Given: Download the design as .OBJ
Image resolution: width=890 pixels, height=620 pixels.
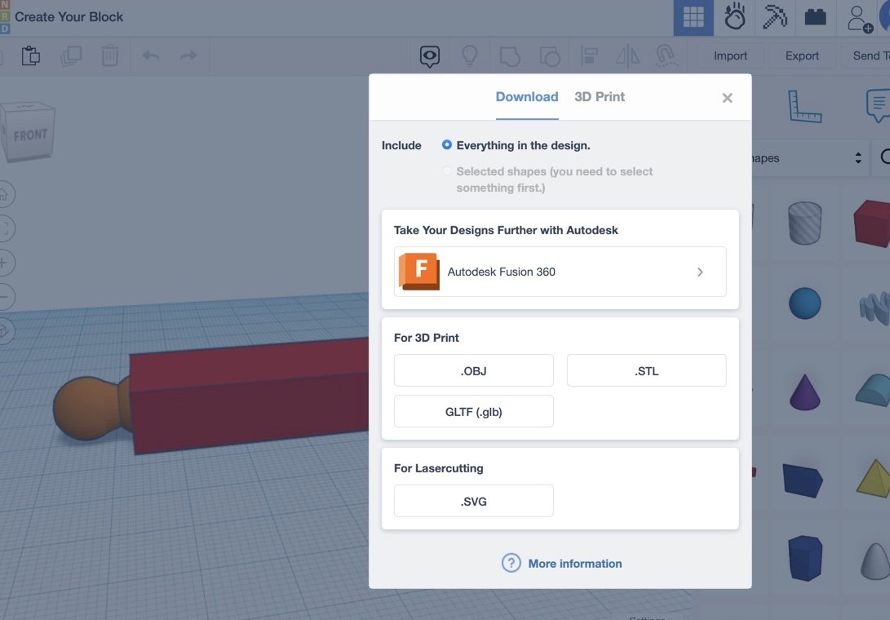Looking at the screenshot, I should (x=473, y=370).
